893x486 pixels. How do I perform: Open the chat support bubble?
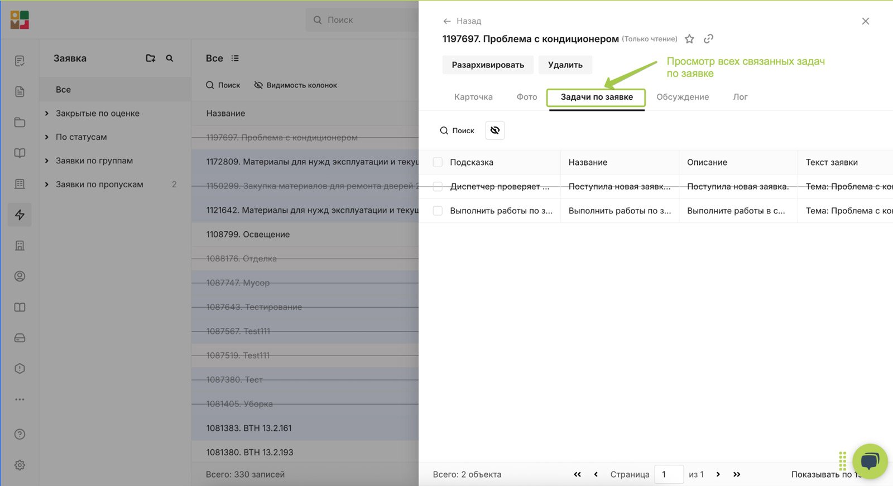click(x=870, y=461)
